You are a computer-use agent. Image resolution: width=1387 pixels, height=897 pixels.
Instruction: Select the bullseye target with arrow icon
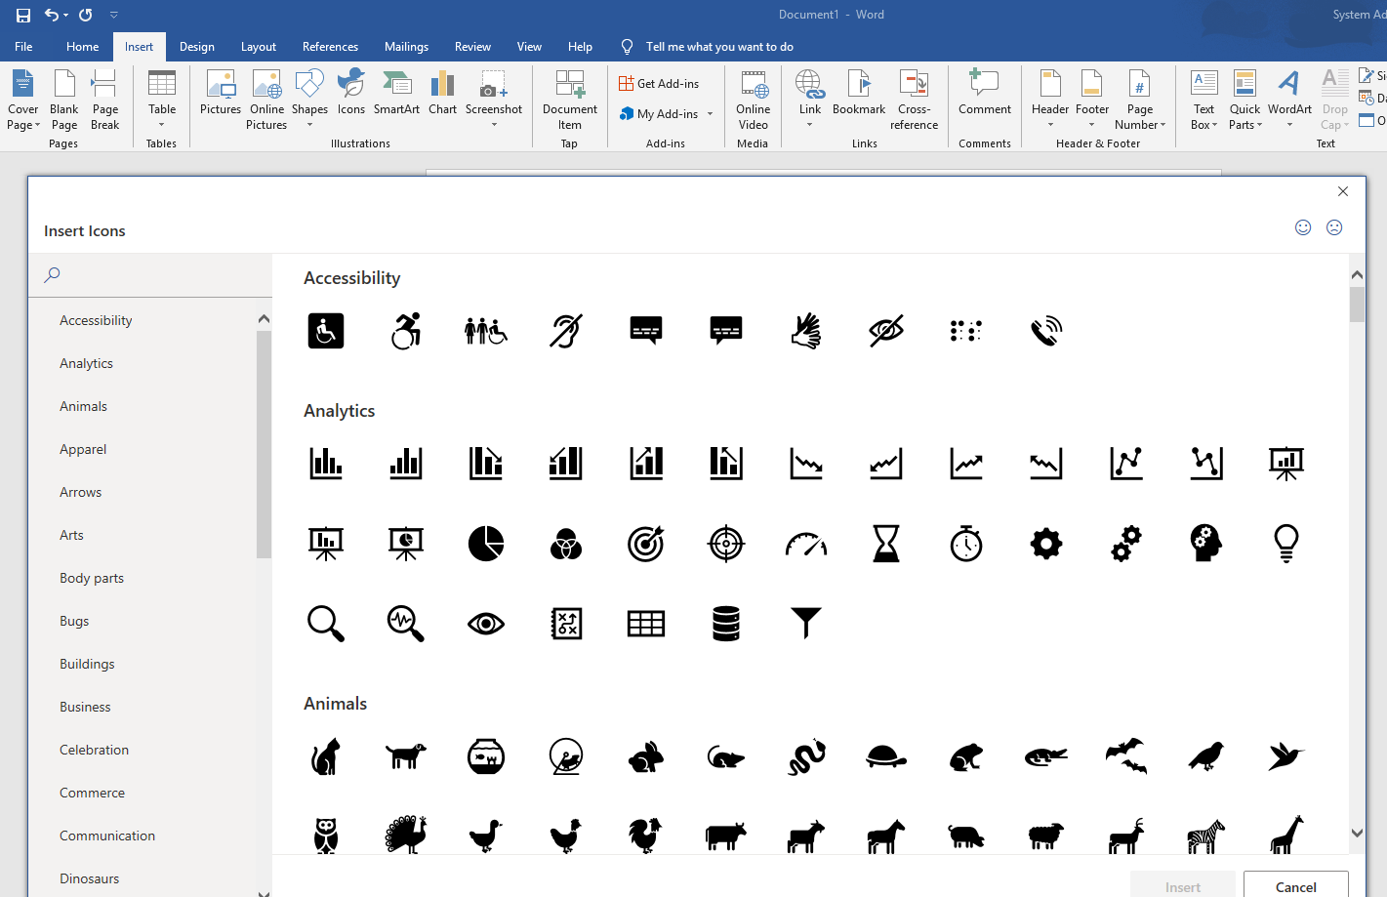pos(646,544)
